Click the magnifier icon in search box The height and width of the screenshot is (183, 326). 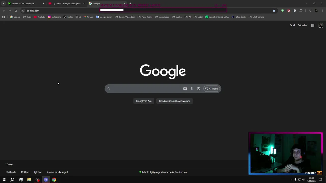pyautogui.click(x=109, y=89)
